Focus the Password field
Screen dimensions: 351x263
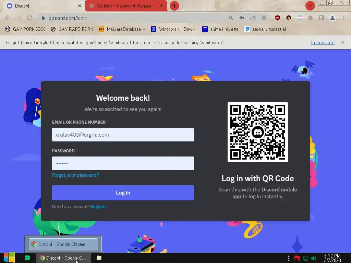tap(123, 163)
